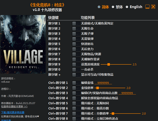Image resolution: width=158 pixels, height=121 pixels.
Task: Click the 编辑金钱 value input field
Action: pyautogui.click(x=103, y=83)
